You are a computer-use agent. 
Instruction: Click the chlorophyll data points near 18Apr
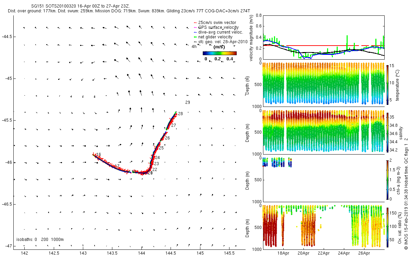coord(277,162)
